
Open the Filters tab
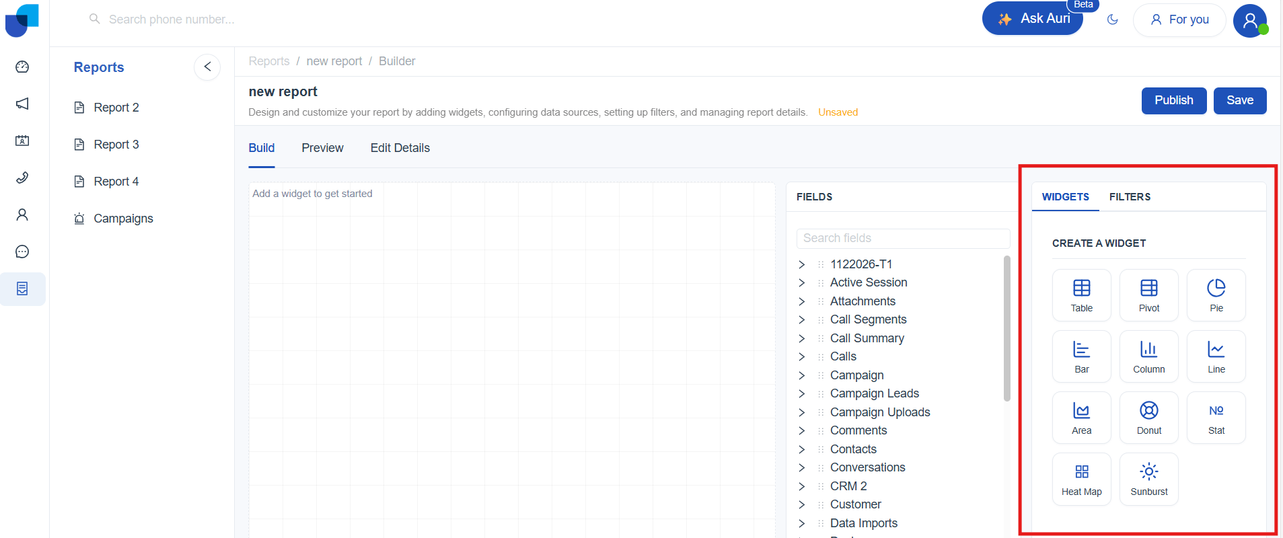[x=1130, y=197]
